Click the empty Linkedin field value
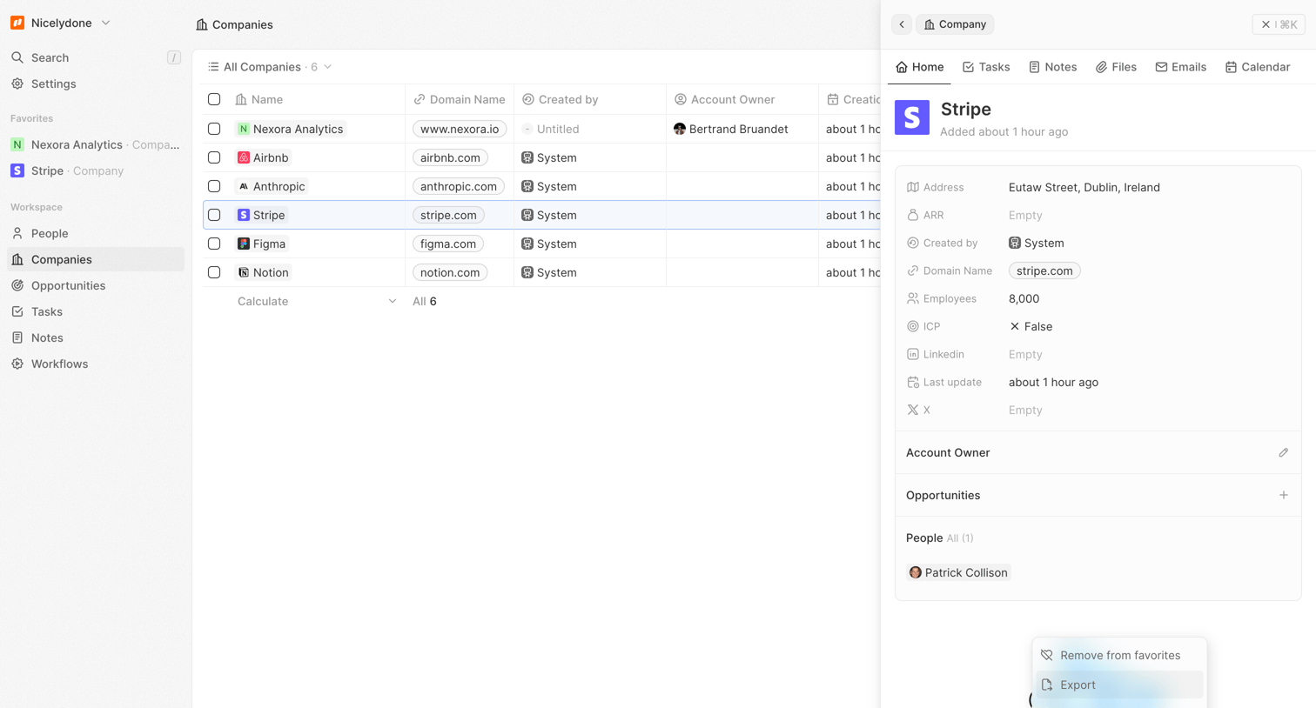 (1025, 354)
